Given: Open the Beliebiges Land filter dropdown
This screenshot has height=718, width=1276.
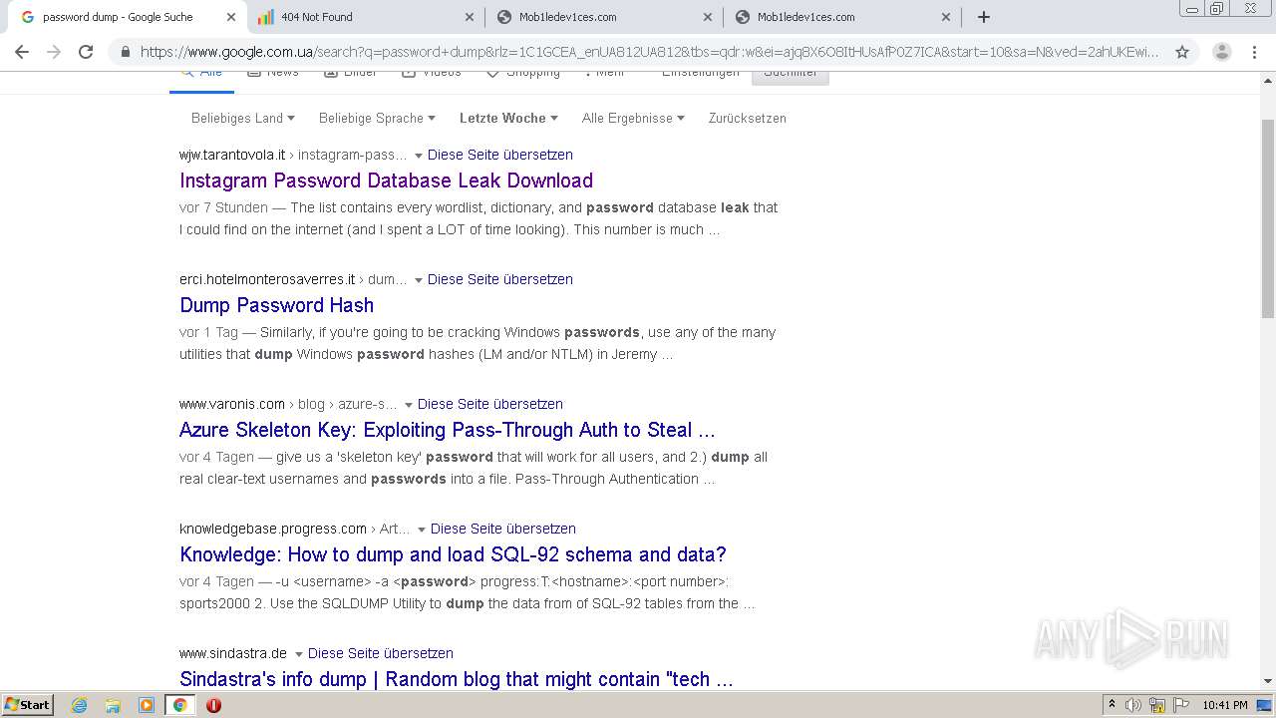Looking at the screenshot, I should coord(243,118).
